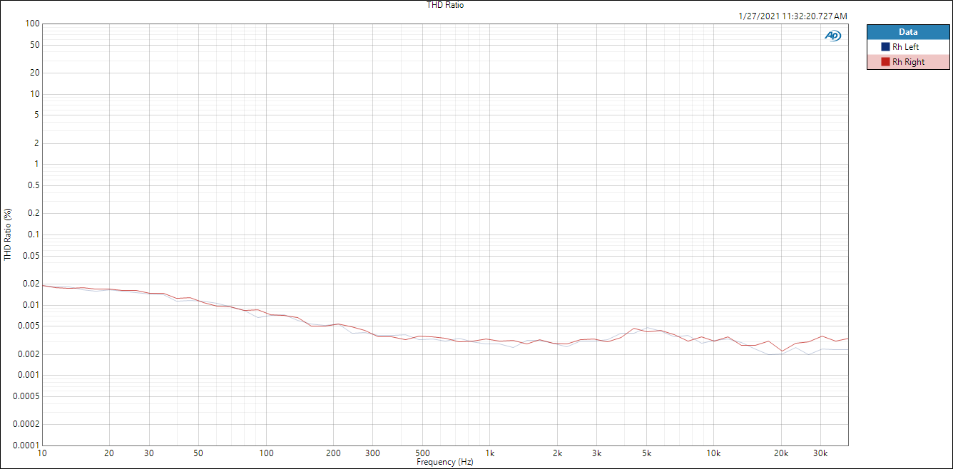The height and width of the screenshot is (469, 953).
Task: Click the 0.5 label on the vertical axis
Action: pos(33,185)
